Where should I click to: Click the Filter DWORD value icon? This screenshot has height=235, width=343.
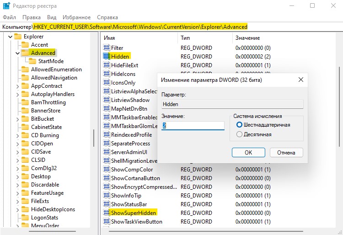tap(107, 48)
